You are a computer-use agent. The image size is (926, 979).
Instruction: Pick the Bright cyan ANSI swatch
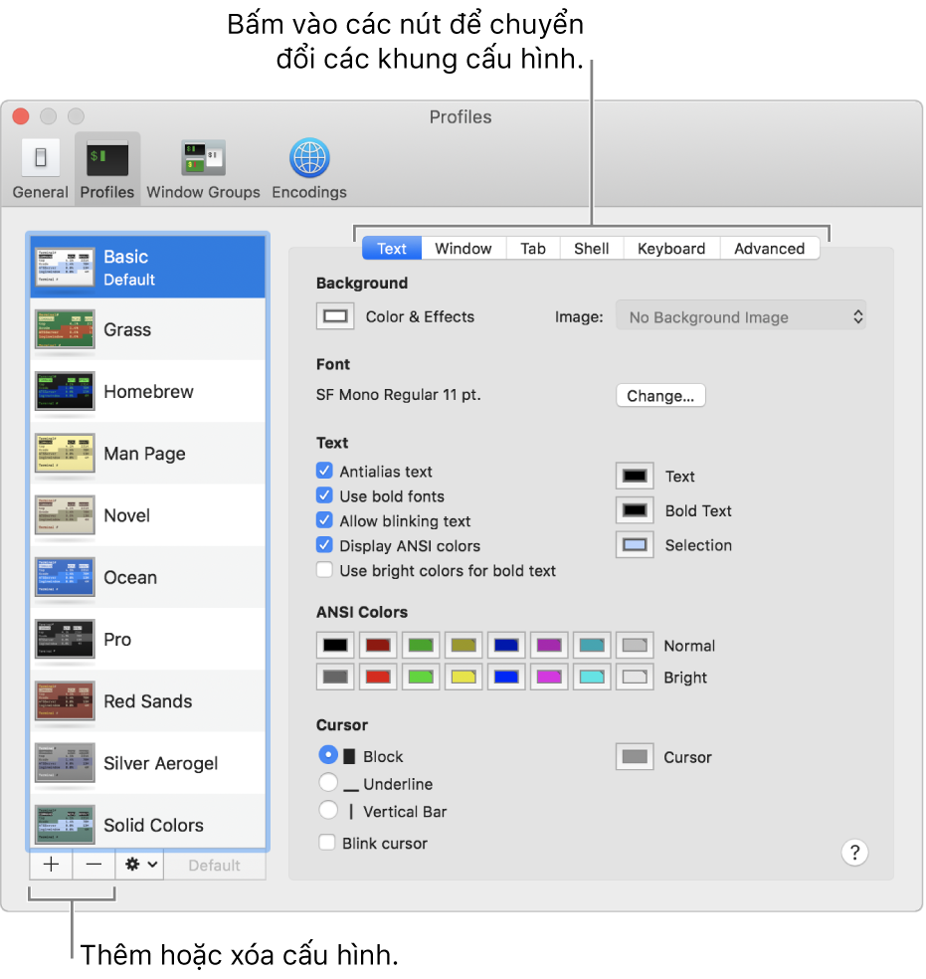592,677
